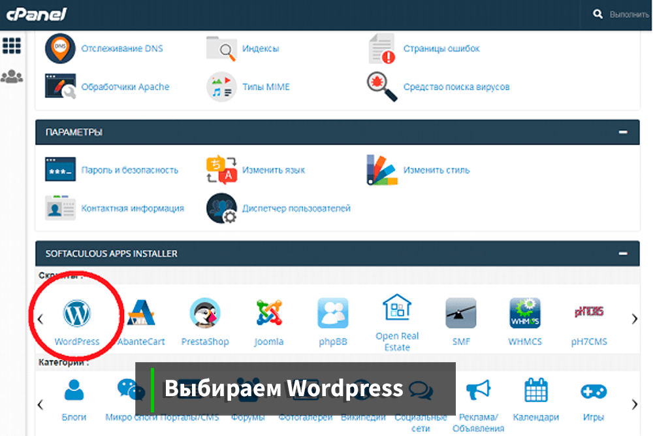653x436 pixels.
Task: Click the WordPress text label
Action: pyautogui.click(x=77, y=341)
